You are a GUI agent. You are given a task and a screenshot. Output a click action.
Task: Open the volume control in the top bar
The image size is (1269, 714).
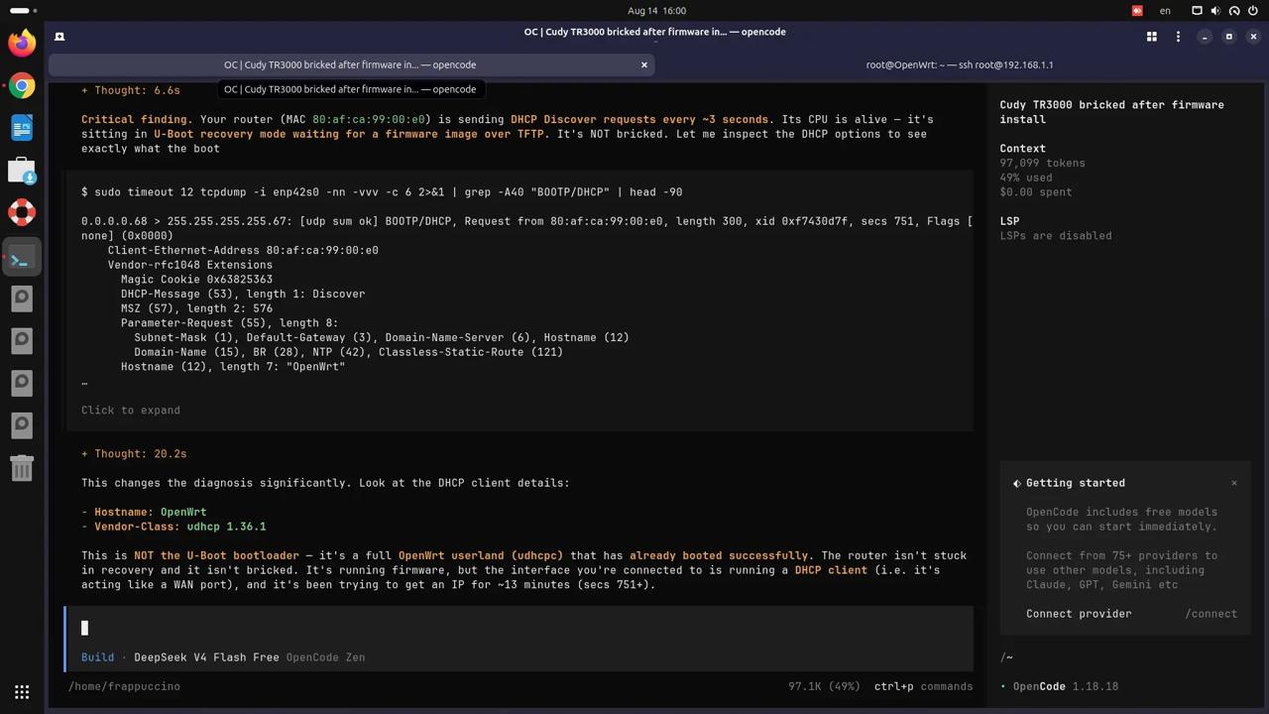[x=1215, y=11]
